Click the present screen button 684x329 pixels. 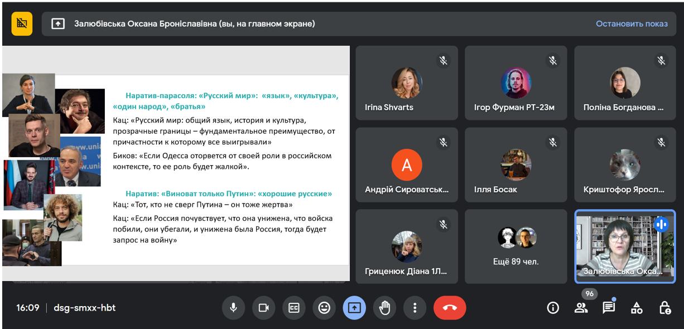pyautogui.click(x=354, y=308)
